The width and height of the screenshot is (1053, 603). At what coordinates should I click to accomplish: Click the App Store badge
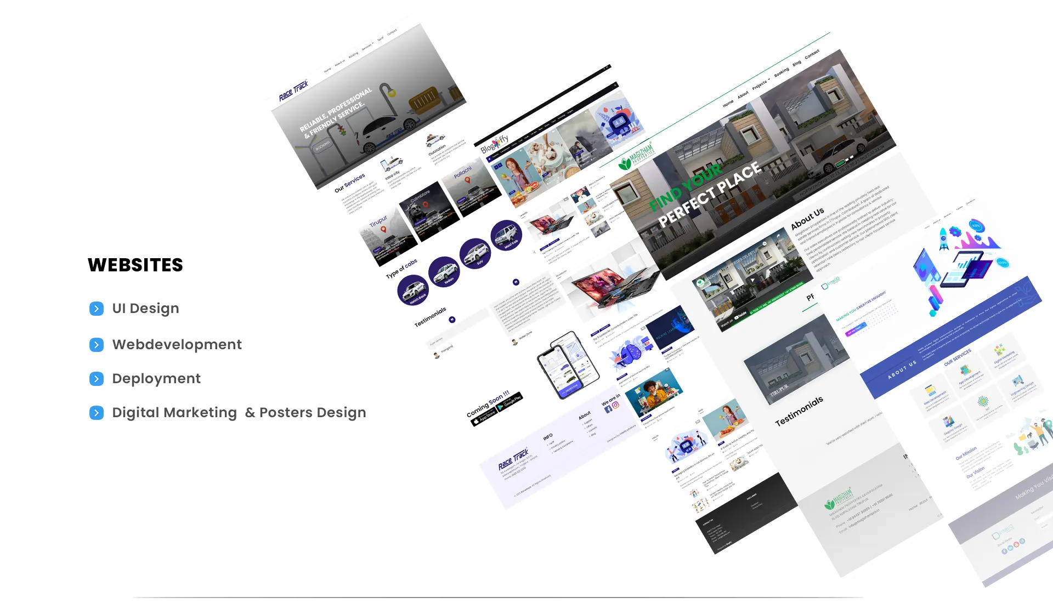[484, 417]
